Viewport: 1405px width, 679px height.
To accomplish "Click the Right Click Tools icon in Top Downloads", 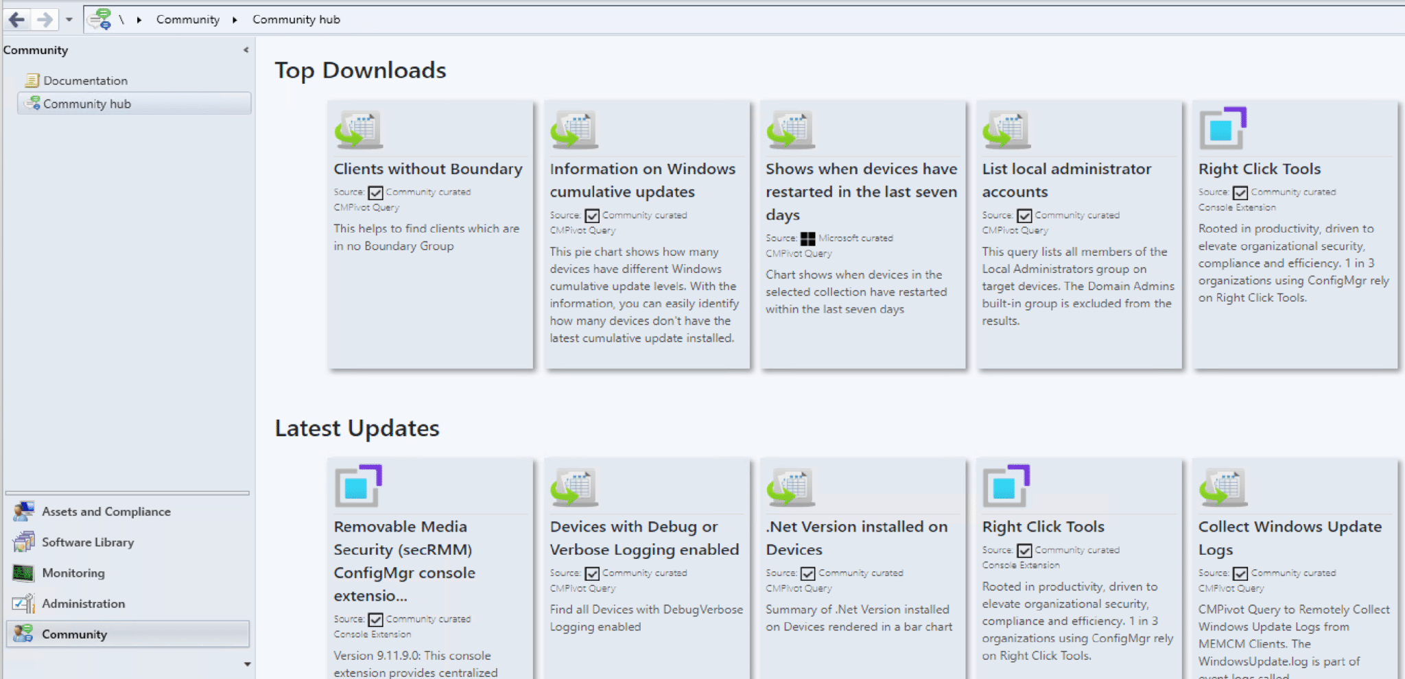I will (x=1223, y=128).
